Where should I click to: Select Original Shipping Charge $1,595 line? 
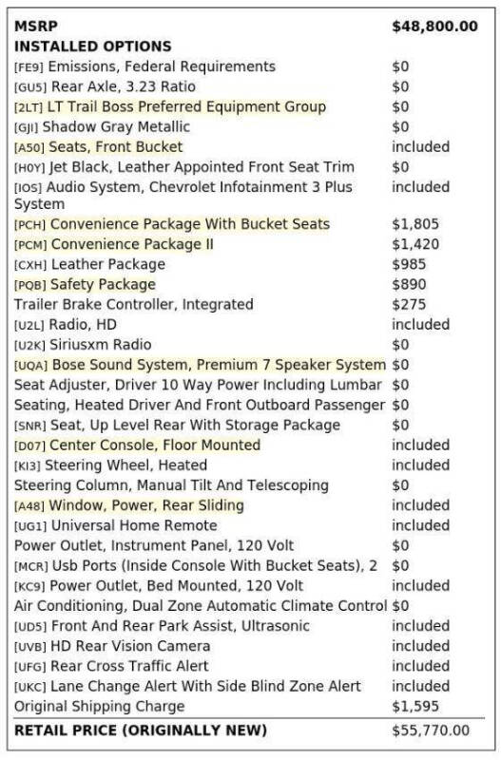tap(226, 706)
